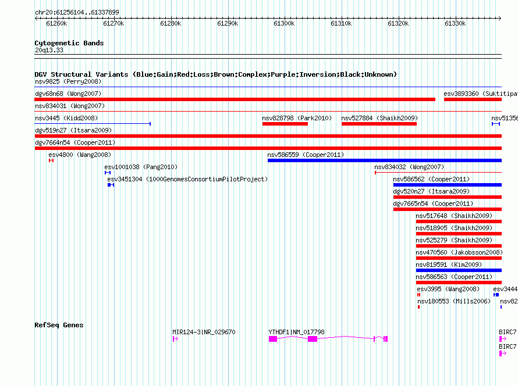Click the small red esv4800 (Wang2008) marker
518x386 pixels.
[51, 160]
